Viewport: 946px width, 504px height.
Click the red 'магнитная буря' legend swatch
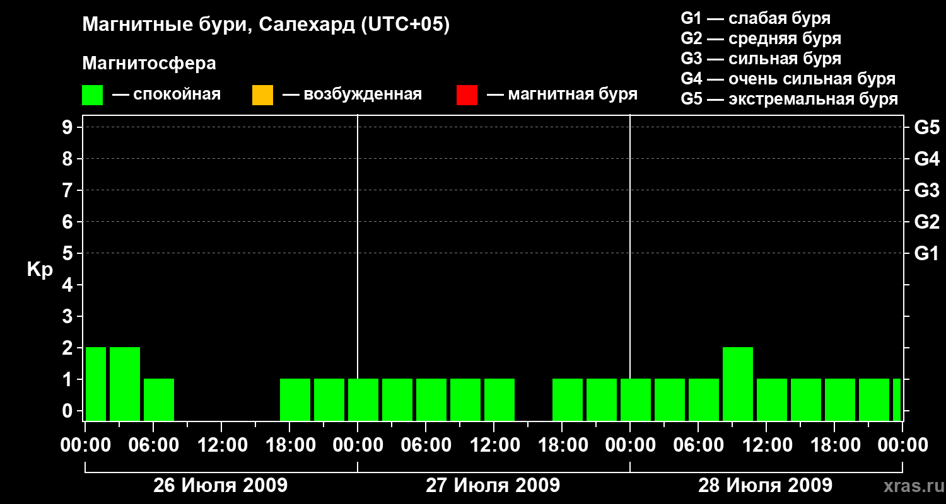click(x=467, y=95)
